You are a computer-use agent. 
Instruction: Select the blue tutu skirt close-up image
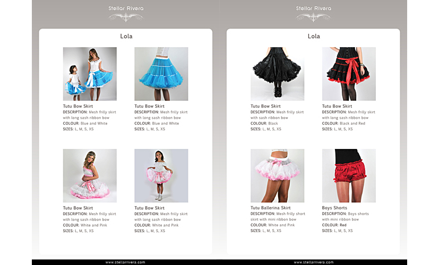[161, 74]
